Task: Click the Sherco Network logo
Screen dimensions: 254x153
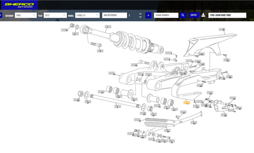Action: pyautogui.click(x=19, y=5)
